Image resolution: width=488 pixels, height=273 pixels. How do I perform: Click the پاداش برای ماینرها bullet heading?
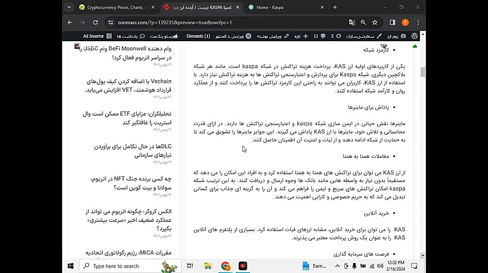(368, 107)
